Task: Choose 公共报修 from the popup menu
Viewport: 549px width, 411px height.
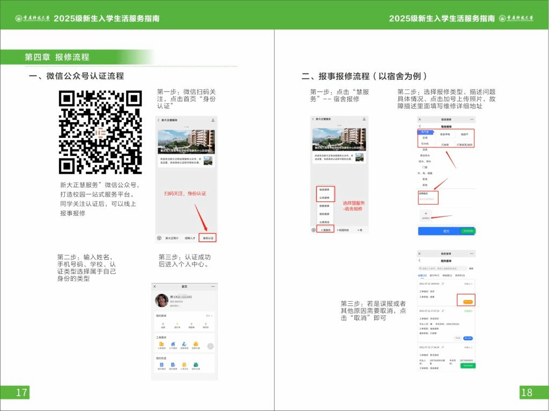Action: click(x=324, y=198)
